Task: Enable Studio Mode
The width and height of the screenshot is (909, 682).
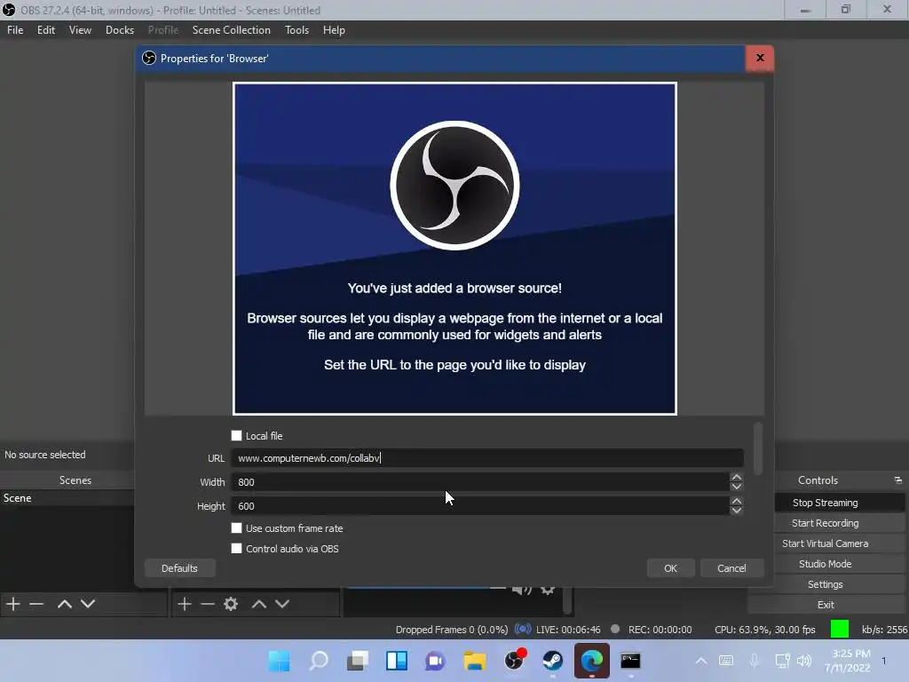Action: click(x=826, y=564)
